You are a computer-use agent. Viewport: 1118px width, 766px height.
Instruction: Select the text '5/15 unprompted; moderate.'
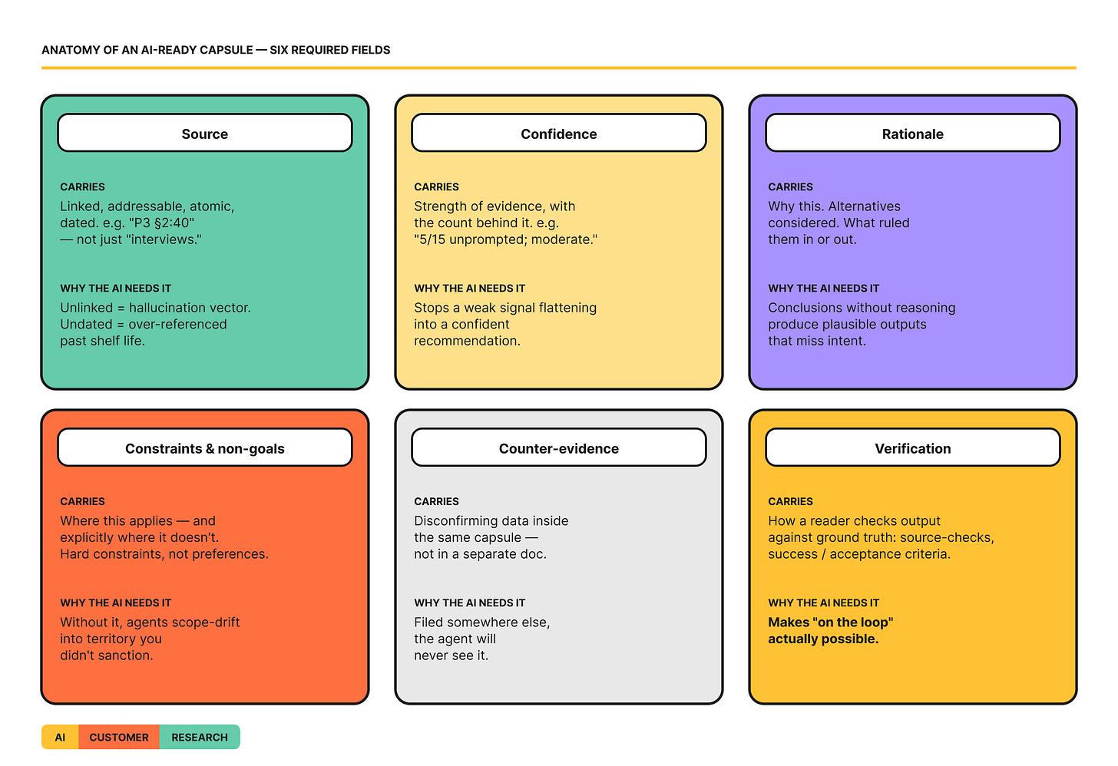pyautogui.click(x=506, y=239)
